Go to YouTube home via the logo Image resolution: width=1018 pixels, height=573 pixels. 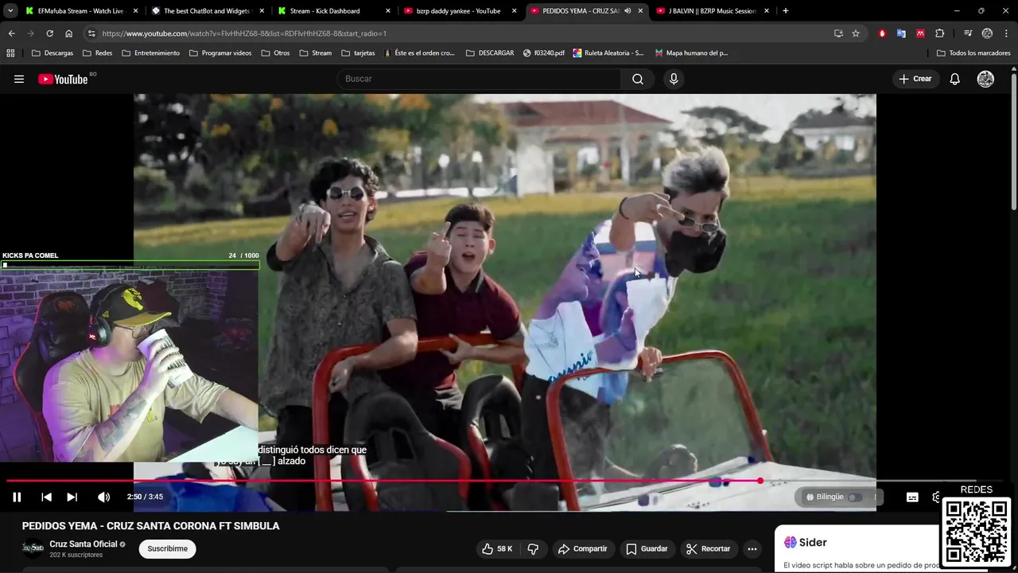tap(63, 79)
